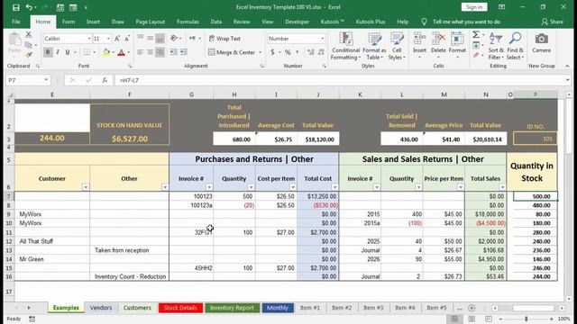This screenshot has height=324, width=577.
Task: Click the formula bar with =H7-L7
Action: 339,80
